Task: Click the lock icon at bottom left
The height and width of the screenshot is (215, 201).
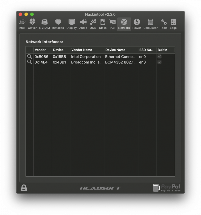Action: pyautogui.click(x=24, y=188)
